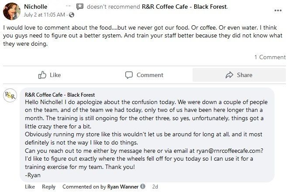
Task: Click the info icon next to Ryan Wanner
Action: point(142,187)
